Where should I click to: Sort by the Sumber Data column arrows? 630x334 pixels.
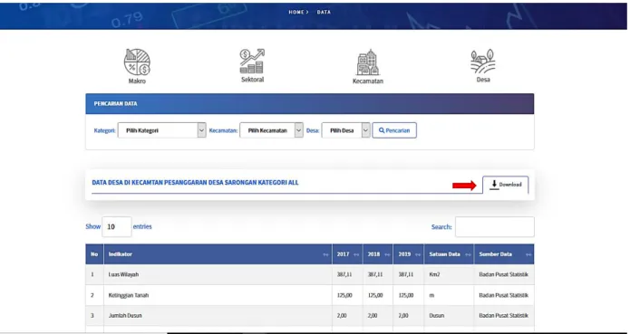click(528, 254)
